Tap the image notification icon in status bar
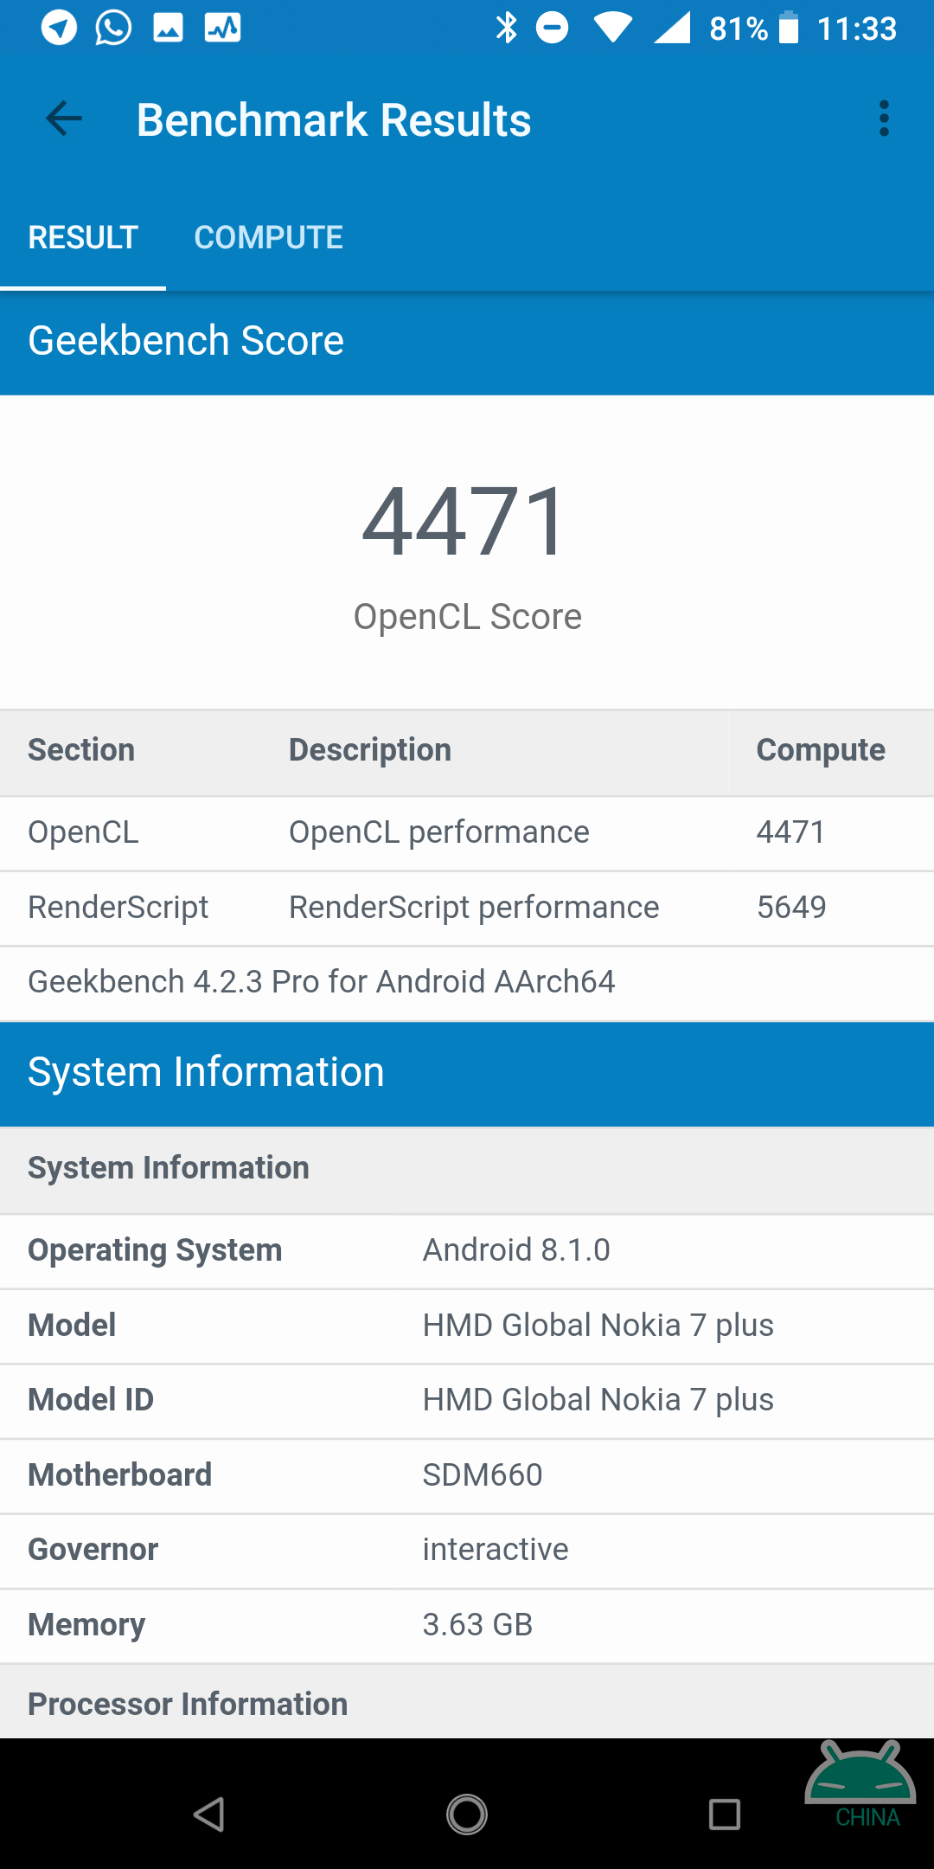The image size is (934, 1869). [x=168, y=28]
